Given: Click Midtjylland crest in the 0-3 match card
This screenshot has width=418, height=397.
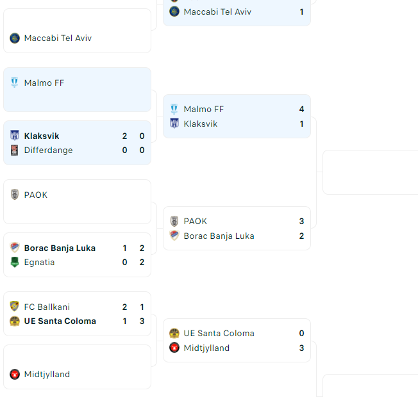Looking at the screenshot, I should [174, 348].
